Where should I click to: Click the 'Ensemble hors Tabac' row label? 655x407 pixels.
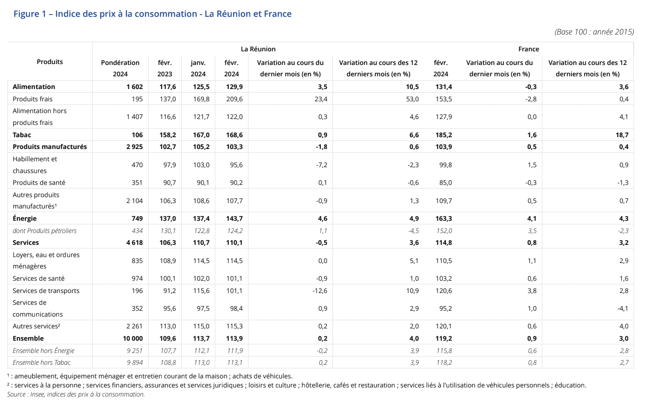tap(42, 362)
